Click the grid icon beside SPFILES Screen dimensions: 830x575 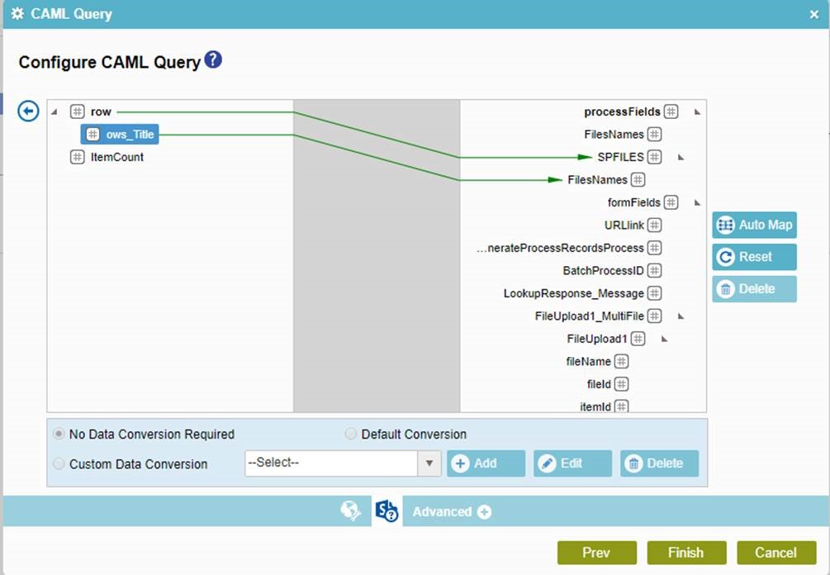[x=655, y=157]
